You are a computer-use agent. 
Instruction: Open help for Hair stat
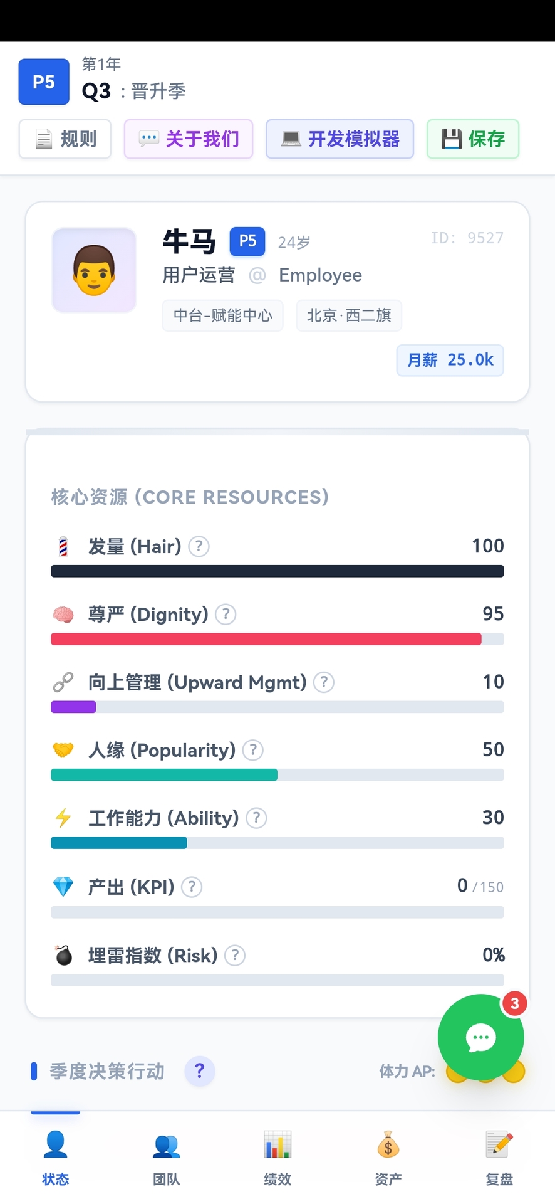[199, 546]
